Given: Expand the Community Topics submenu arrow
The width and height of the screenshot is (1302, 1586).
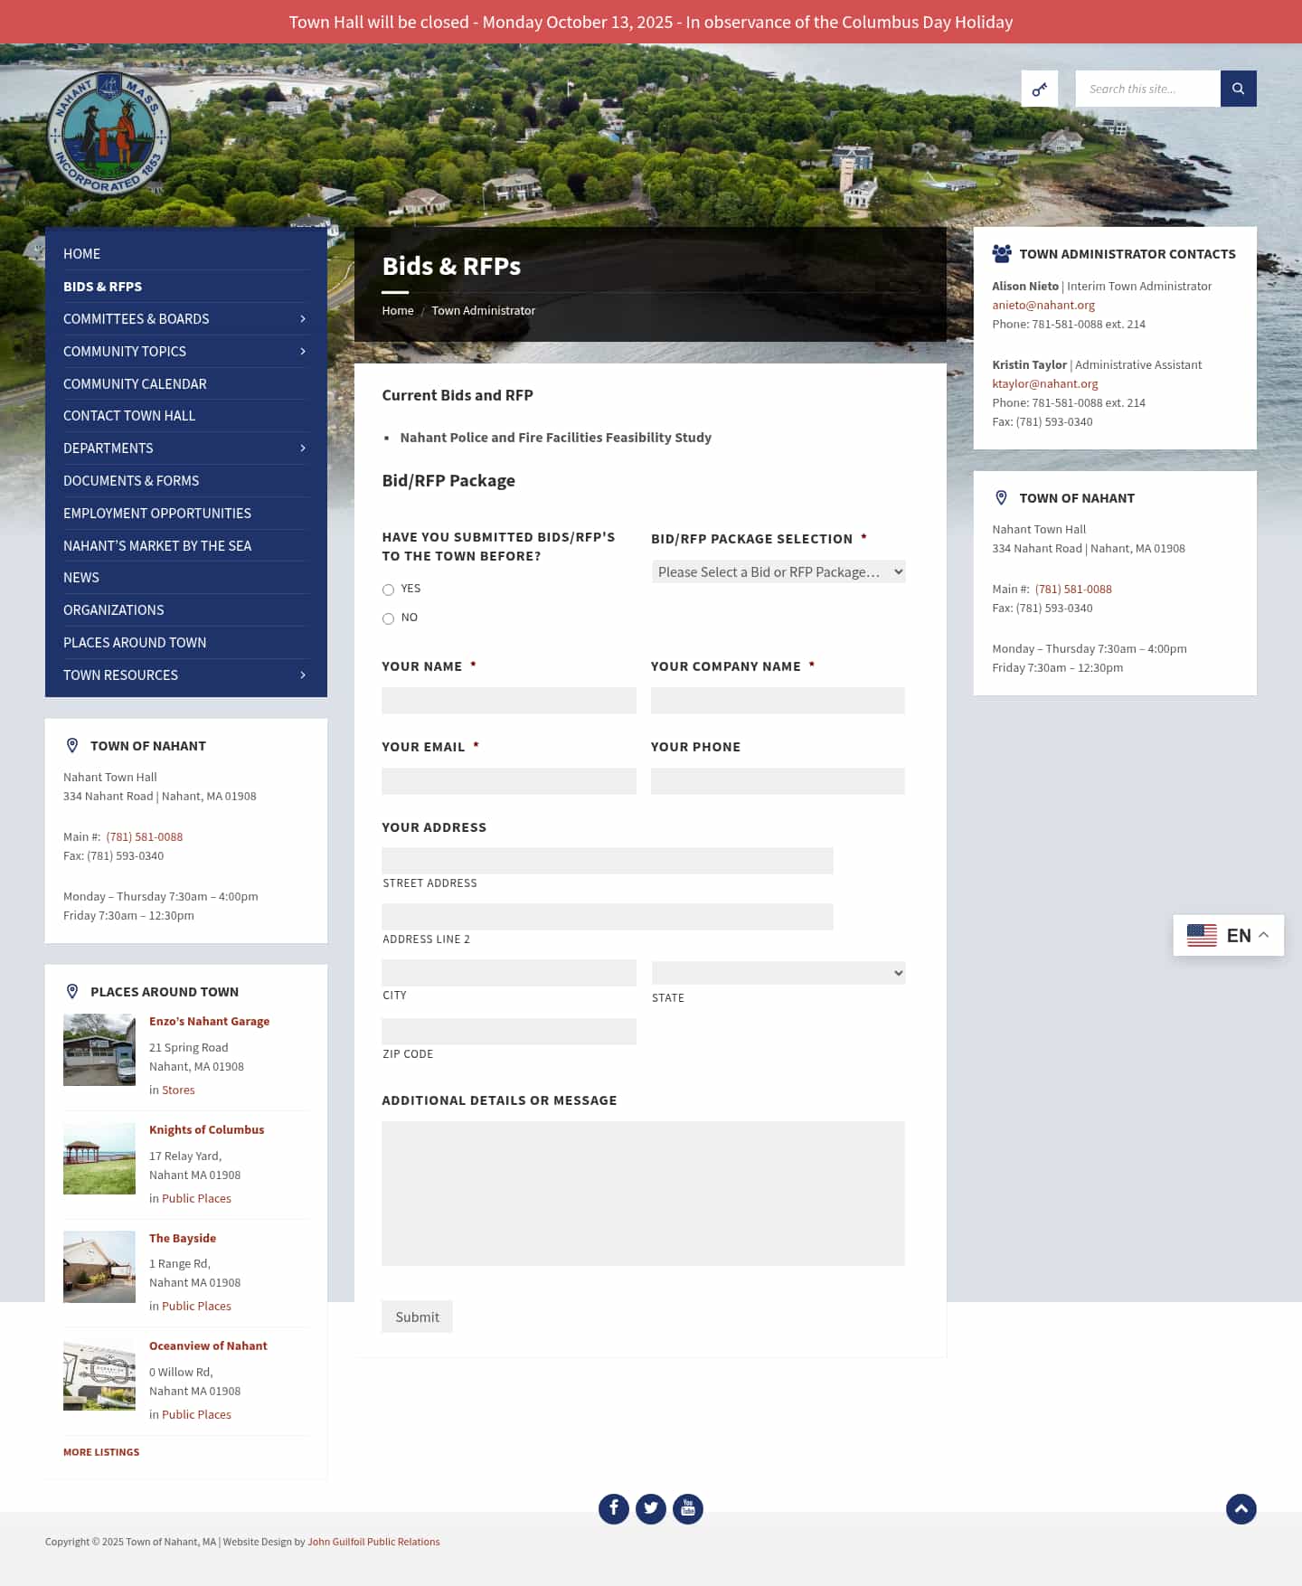Looking at the screenshot, I should coord(303,352).
